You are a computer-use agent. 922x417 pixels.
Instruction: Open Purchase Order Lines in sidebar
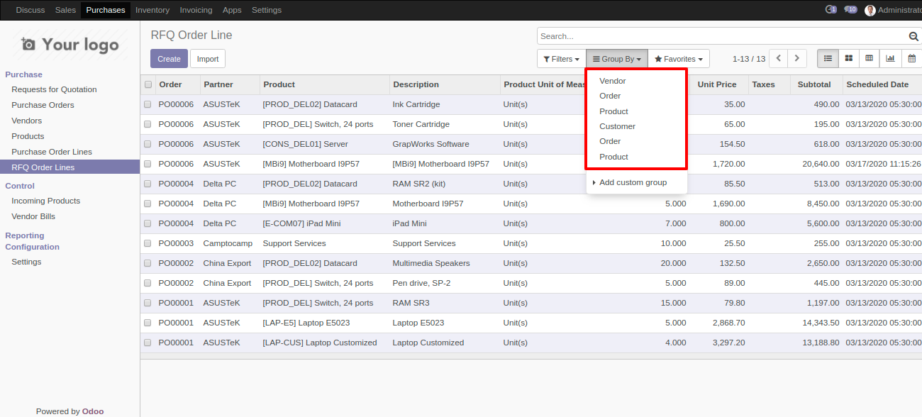(52, 152)
